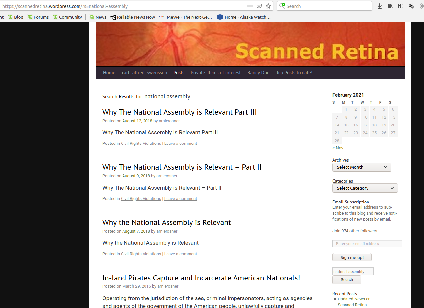Expand the Select Category dropdown
Image resolution: width=424 pixels, height=308 pixels.
365,188
